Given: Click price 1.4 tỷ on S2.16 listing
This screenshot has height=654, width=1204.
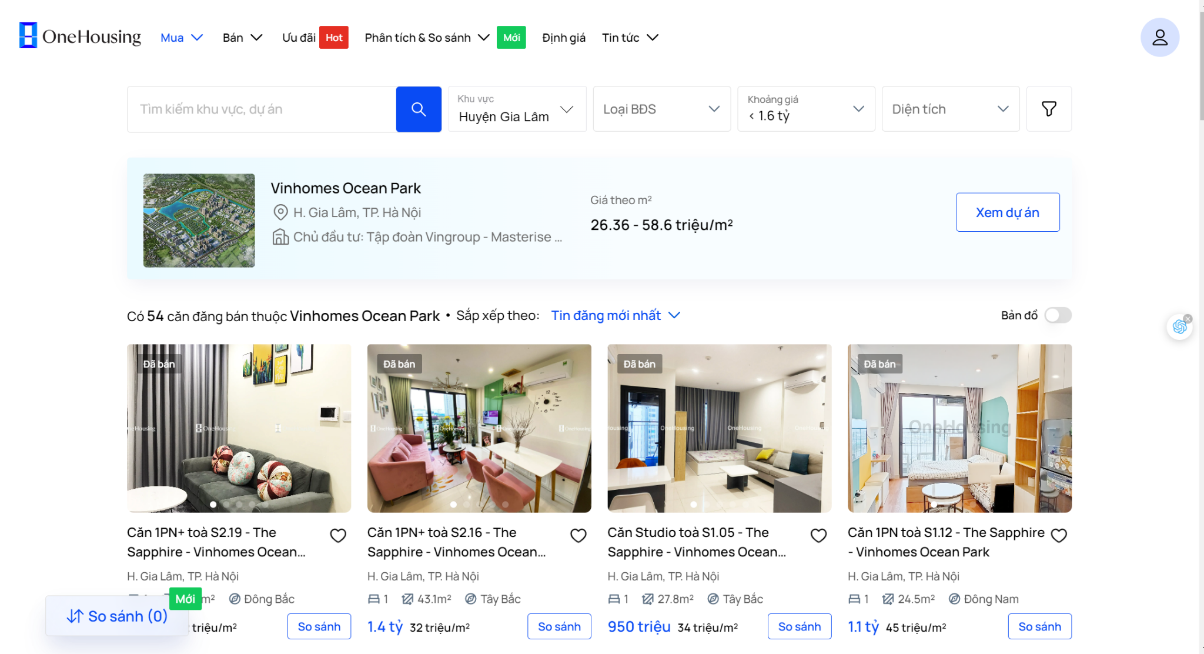Looking at the screenshot, I should [x=385, y=627].
